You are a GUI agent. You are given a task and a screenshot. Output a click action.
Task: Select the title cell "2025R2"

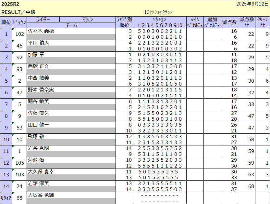click(x=10, y=4)
